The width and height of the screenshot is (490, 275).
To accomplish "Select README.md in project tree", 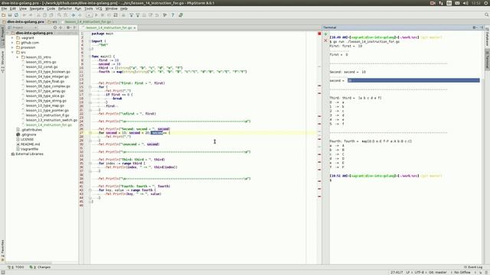I will click(30, 144).
